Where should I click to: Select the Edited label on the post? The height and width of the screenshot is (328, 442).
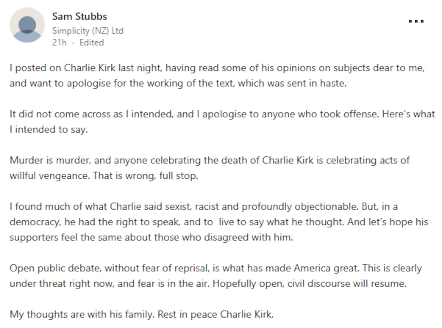coord(91,43)
